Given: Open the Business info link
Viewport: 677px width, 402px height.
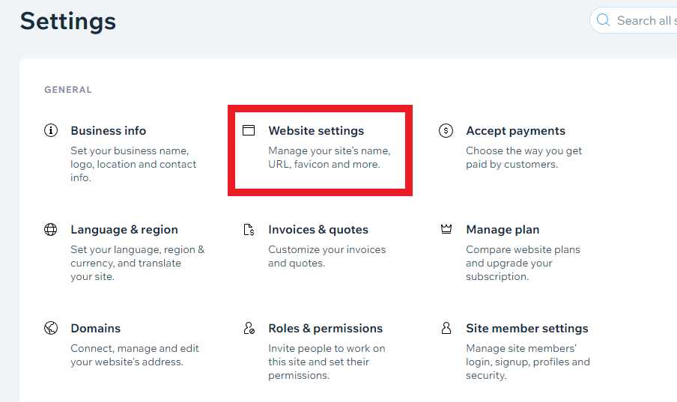Looking at the screenshot, I should [109, 131].
